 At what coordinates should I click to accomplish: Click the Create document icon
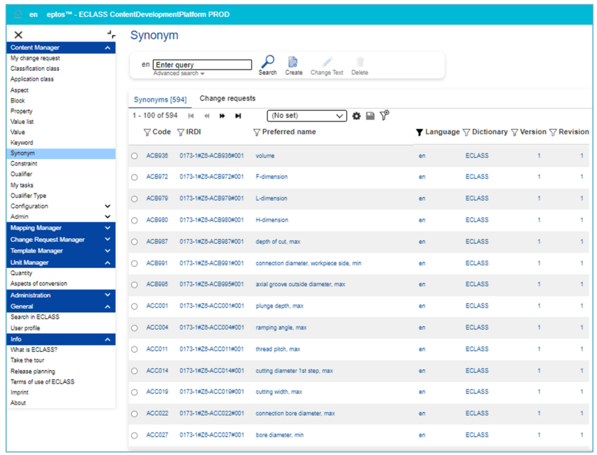pyautogui.click(x=293, y=62)
